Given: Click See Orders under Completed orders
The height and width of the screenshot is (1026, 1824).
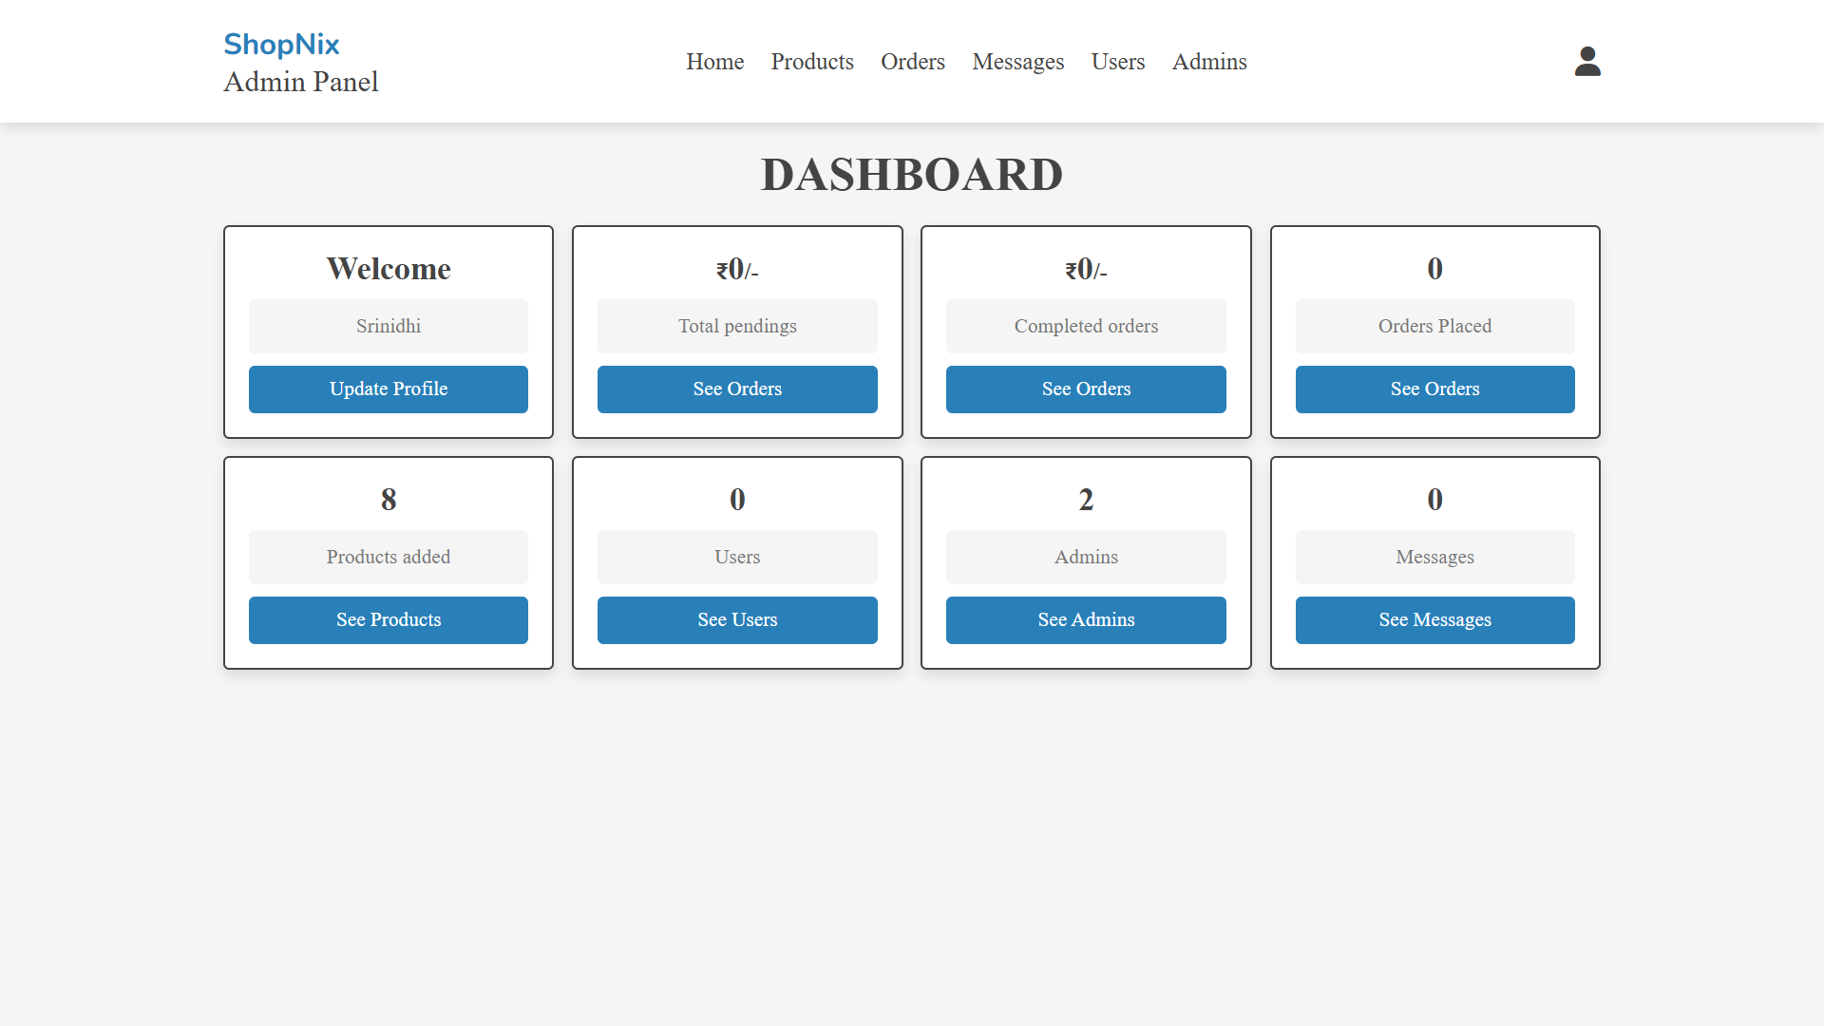Looking at the screenshot, I should (x=1086, y=389).
